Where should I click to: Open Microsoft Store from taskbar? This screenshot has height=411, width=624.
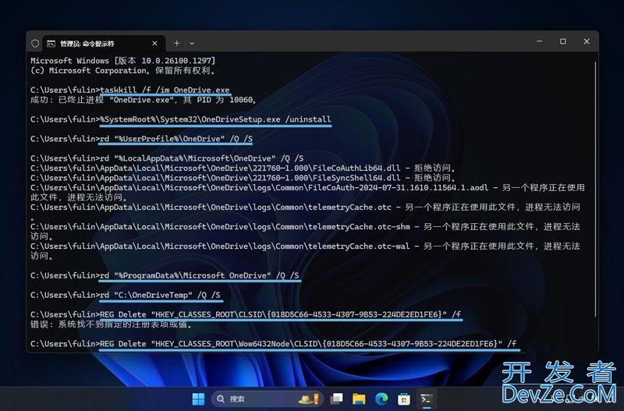[403, 399]
